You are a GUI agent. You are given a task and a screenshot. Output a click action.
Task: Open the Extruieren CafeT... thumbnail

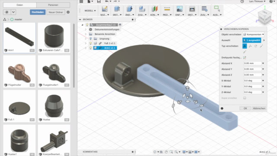(54, 38)
